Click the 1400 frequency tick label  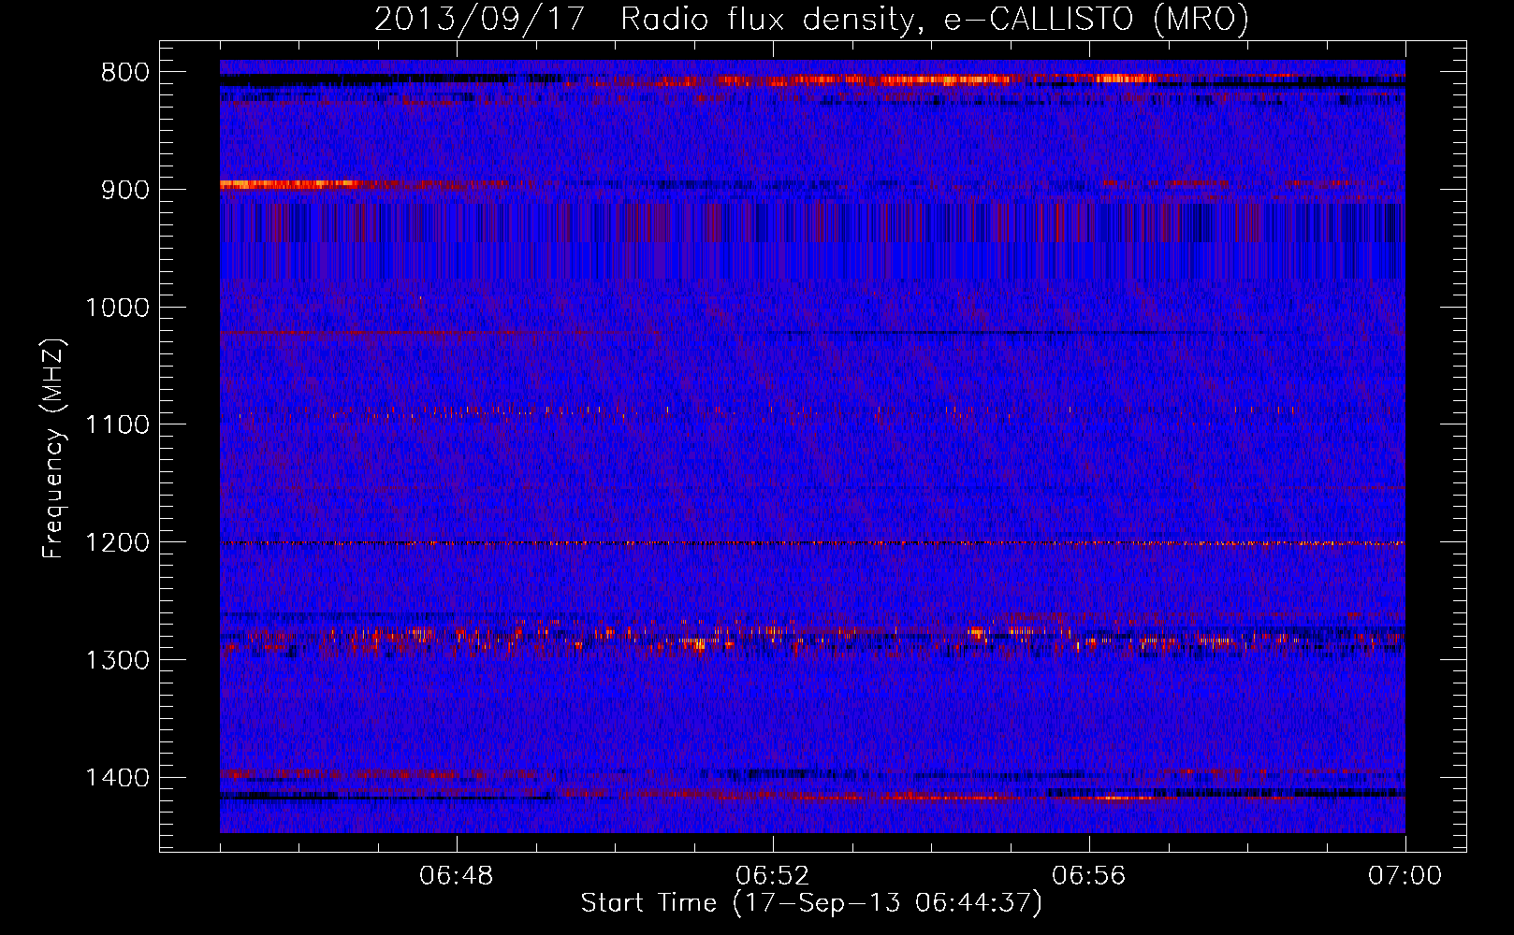(x=117, y=778)
